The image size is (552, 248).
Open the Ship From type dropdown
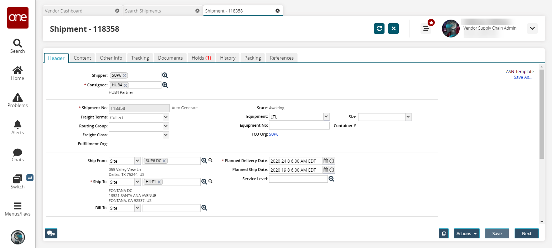(x=137, y=161)
